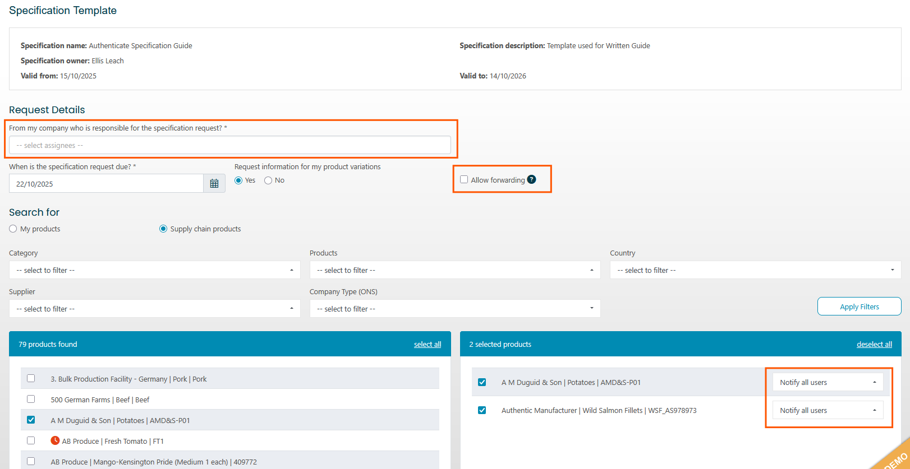Check the 3. Bulk Production Facility product

tap(31, 378)
